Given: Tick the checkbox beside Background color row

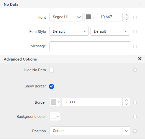Looking at the screenshot, I should pyautogui.click(x=135, y=117).
